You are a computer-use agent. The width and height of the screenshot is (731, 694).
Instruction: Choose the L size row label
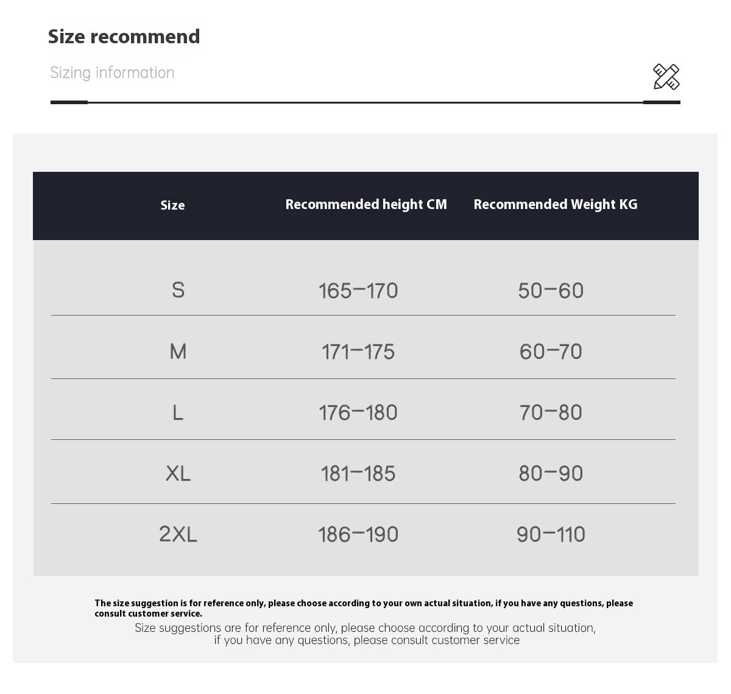pyautogui.click(x=178, y=413)
